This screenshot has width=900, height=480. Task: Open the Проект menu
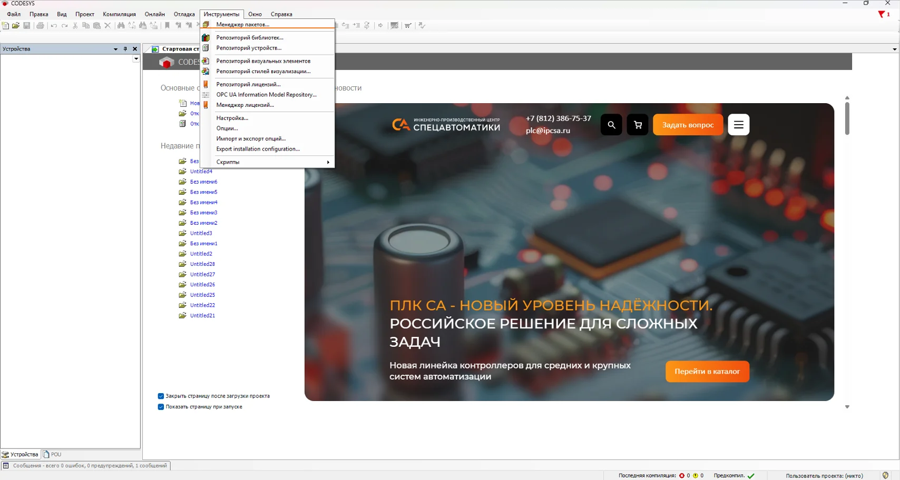click(85, 14)
